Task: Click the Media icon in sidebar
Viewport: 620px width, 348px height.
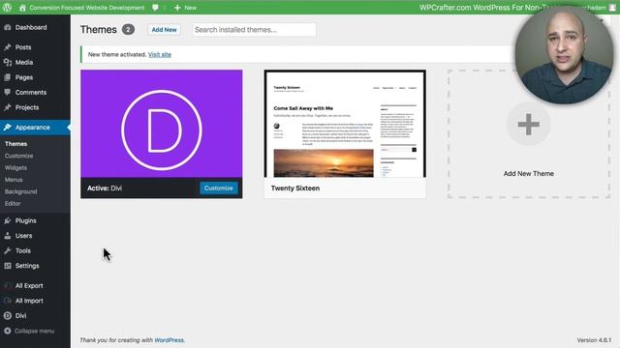Action: (8, 62)
